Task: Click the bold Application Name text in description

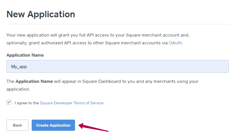Action: [34, 81]
